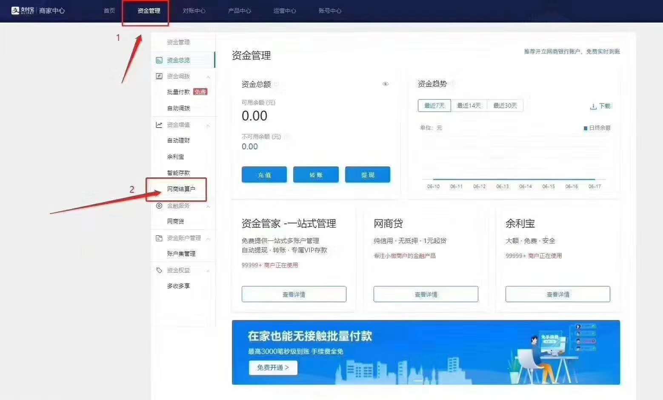Click the Alipay 商家中心 logo
663x400 pixels.
click(38, 11)
